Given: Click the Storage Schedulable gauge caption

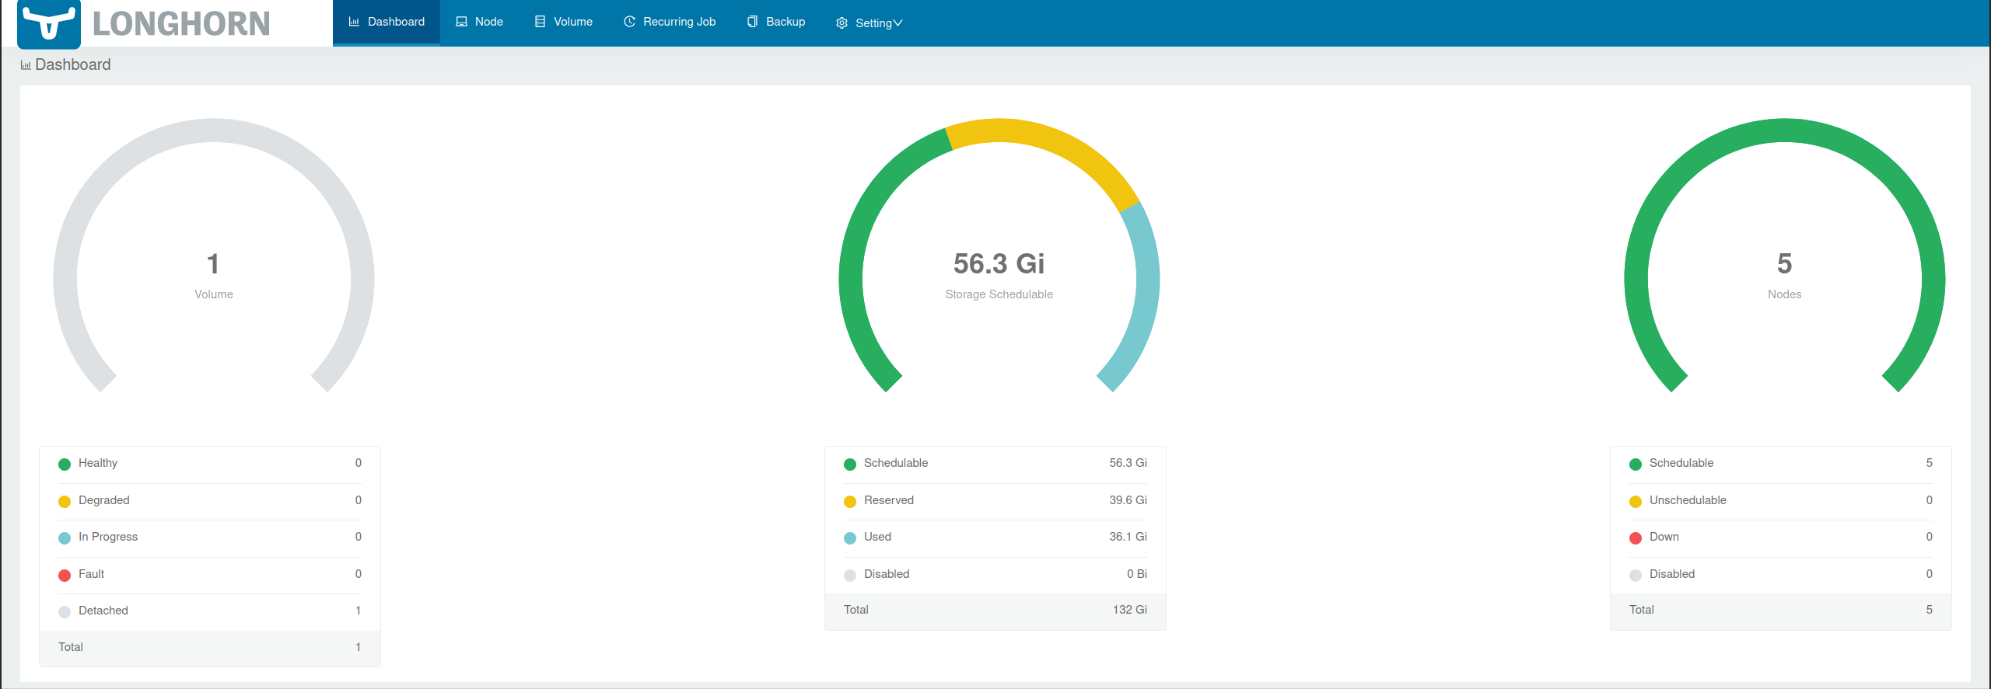Looking at the screenshot, I should click(x=999, y=294).
